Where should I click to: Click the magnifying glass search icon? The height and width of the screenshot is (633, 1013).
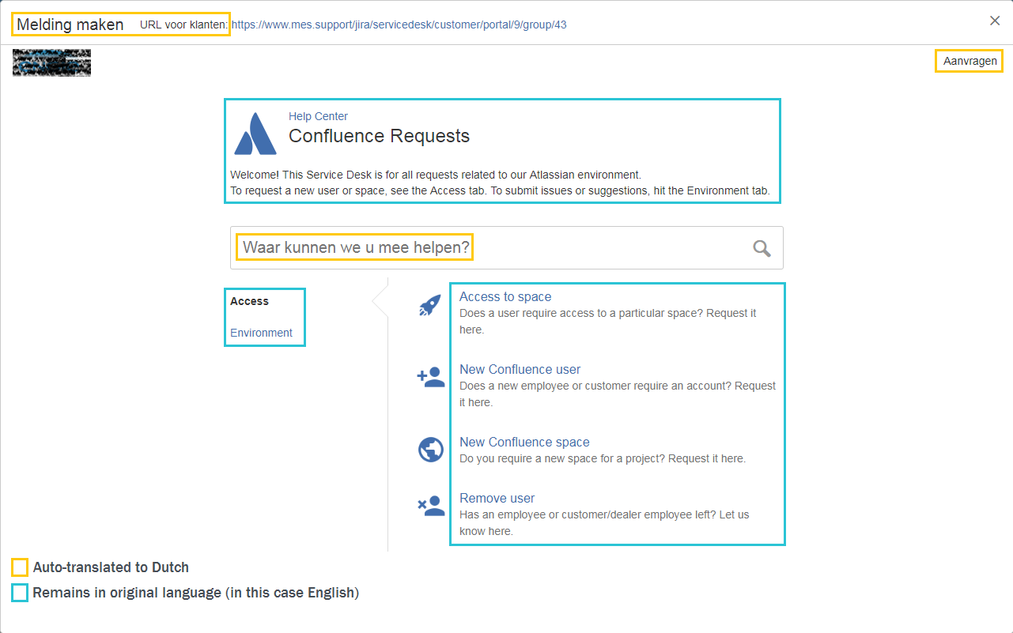(x=762, y=248)
